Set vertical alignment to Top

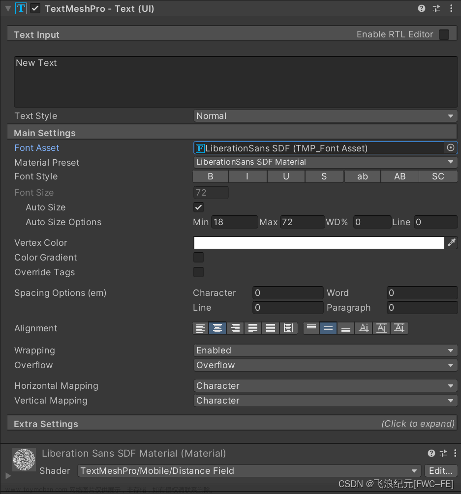(311, 328)
